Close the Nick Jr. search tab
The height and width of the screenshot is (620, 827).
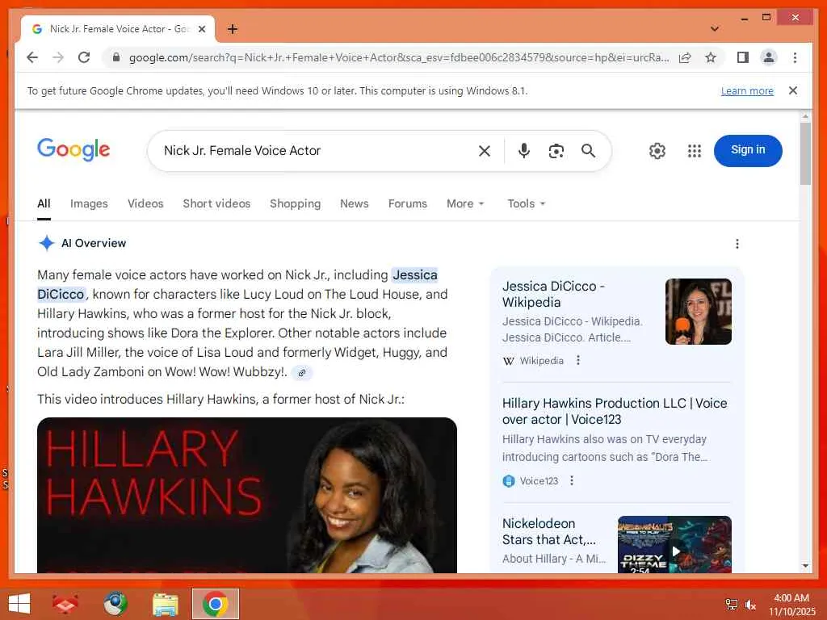click(x=201, y=29)
